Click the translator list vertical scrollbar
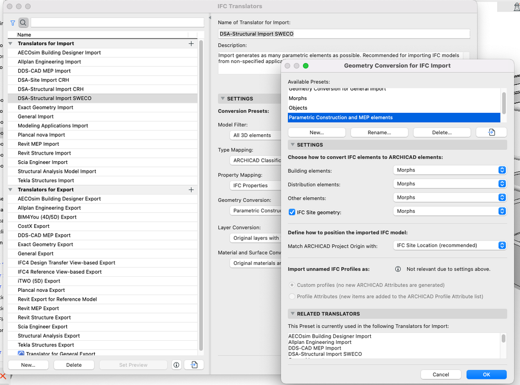This screenshot has height=385, width=520. click(201, 196)
